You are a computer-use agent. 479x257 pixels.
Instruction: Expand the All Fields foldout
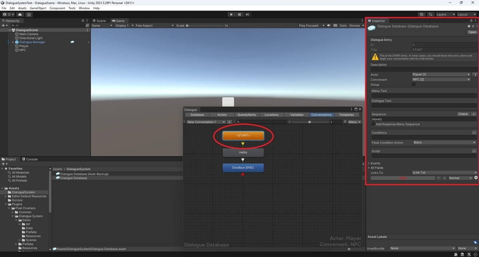369,168
